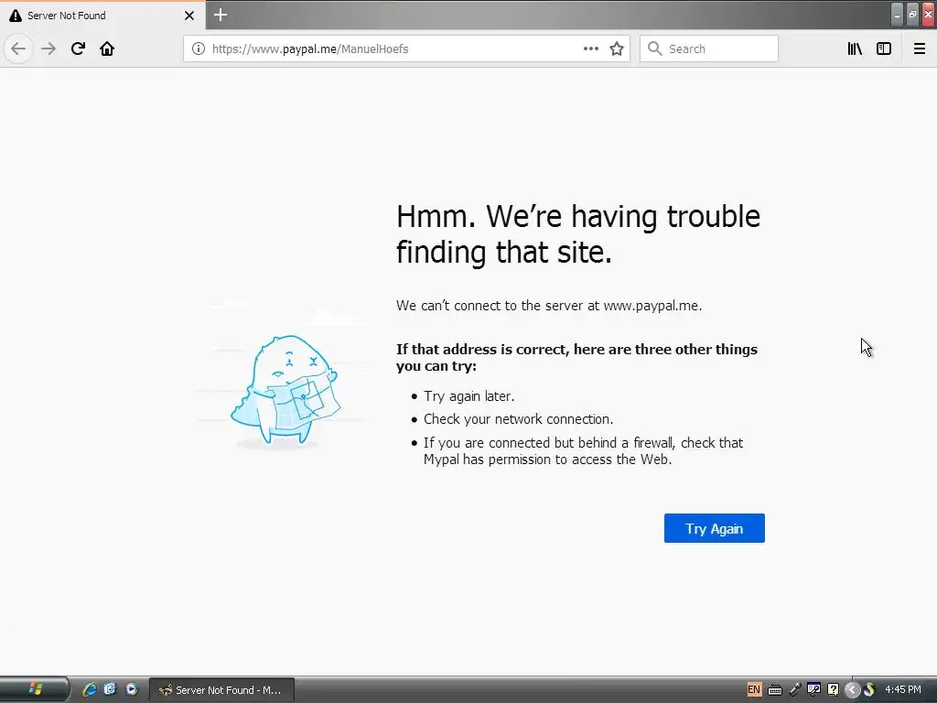Click the Try Again button

(x=714, y=528)
